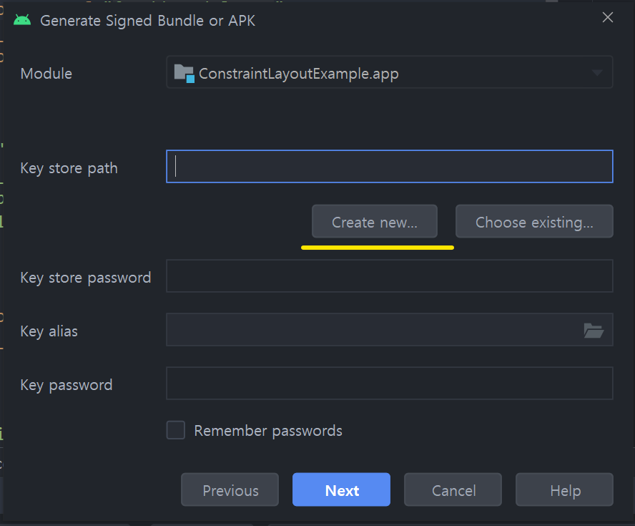Close the Generate Signed Bundle dialog

pyautogui.click(x=607, y=17)
